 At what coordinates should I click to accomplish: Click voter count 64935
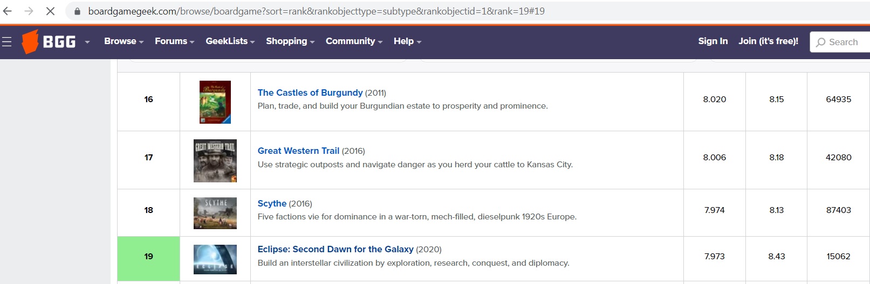click(x=839, y=99)
